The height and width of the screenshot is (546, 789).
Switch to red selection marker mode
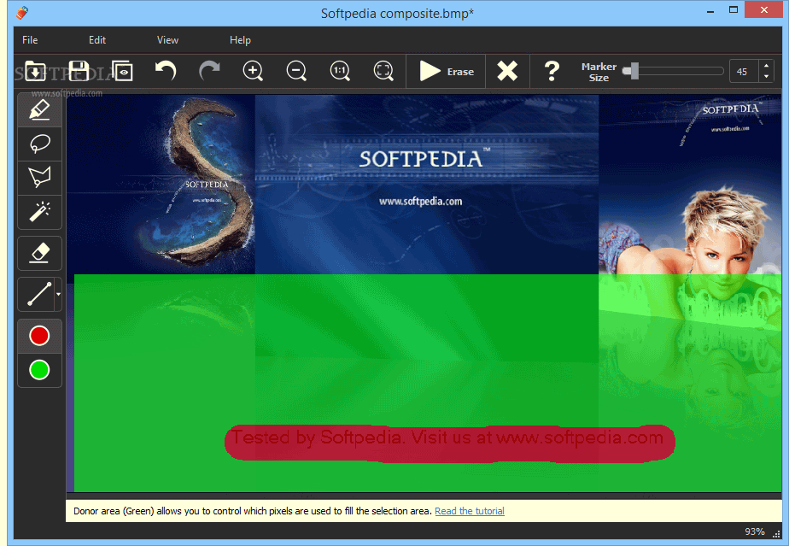[40, 336]
